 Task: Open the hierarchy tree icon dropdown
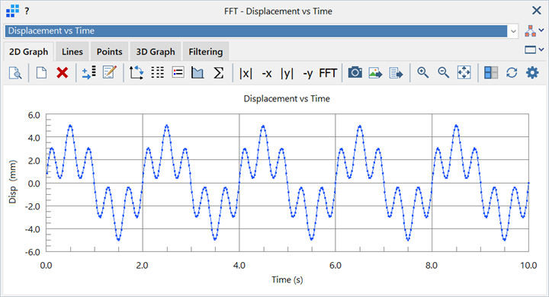(x=534, y=30)
